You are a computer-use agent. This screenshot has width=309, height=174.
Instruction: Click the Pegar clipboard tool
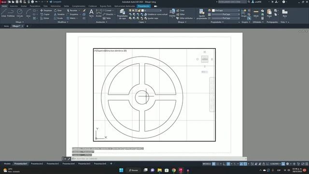(269, 13)
